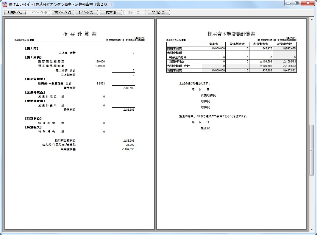Click the 印刷(P) print button

click(x=15, y=12)
